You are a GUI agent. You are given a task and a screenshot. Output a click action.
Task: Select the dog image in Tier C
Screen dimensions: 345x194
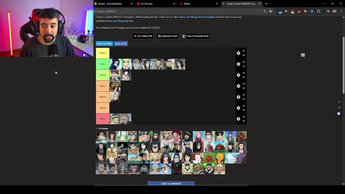[115, 86]
